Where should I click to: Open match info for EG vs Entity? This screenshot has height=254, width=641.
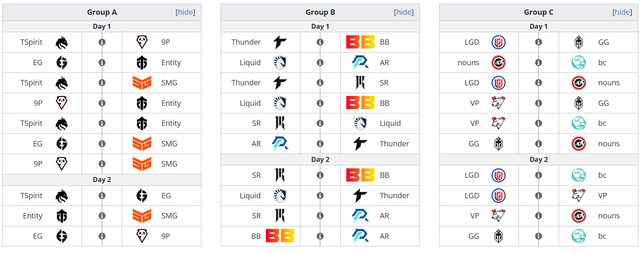[x=102, y=63]
